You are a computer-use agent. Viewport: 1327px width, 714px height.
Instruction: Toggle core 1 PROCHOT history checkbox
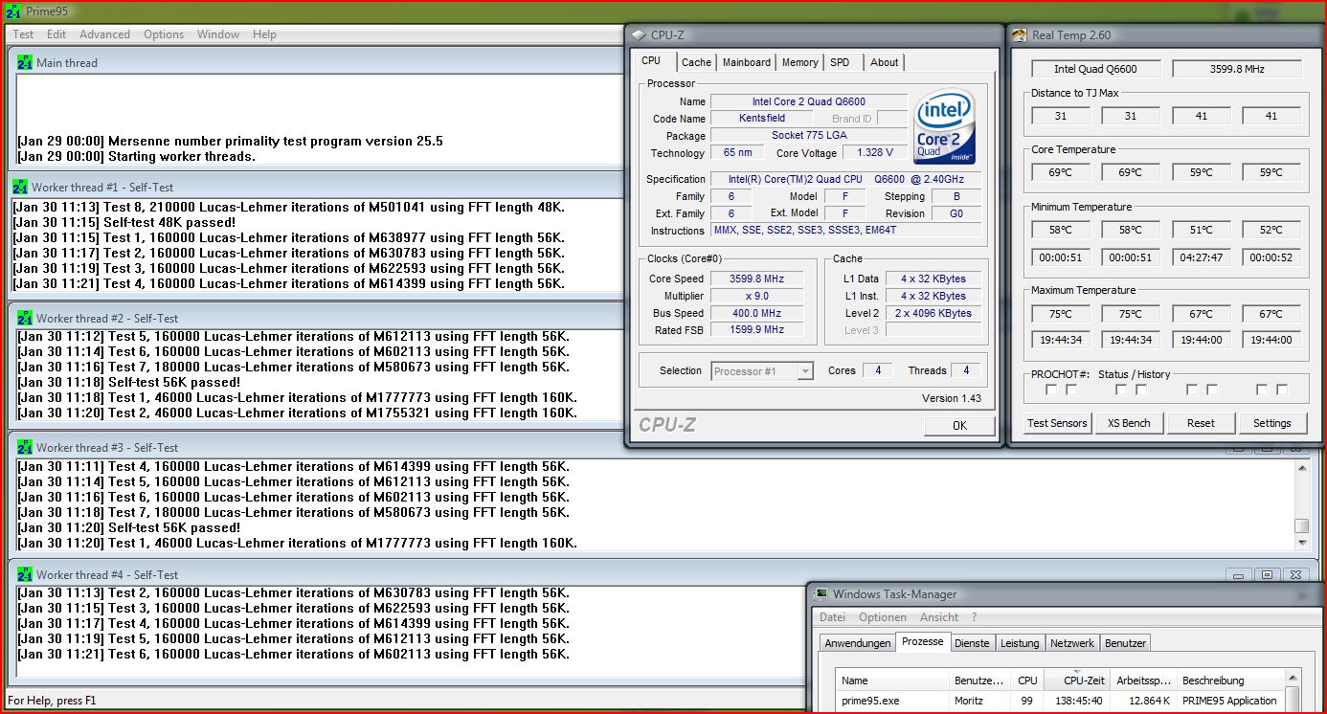[x=1071, y=390]
